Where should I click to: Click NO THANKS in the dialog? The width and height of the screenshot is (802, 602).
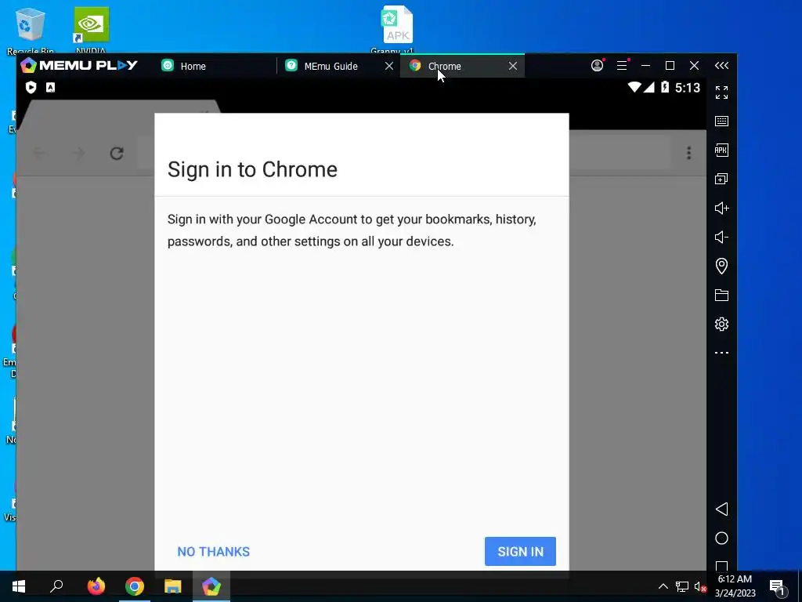point(213,551)
